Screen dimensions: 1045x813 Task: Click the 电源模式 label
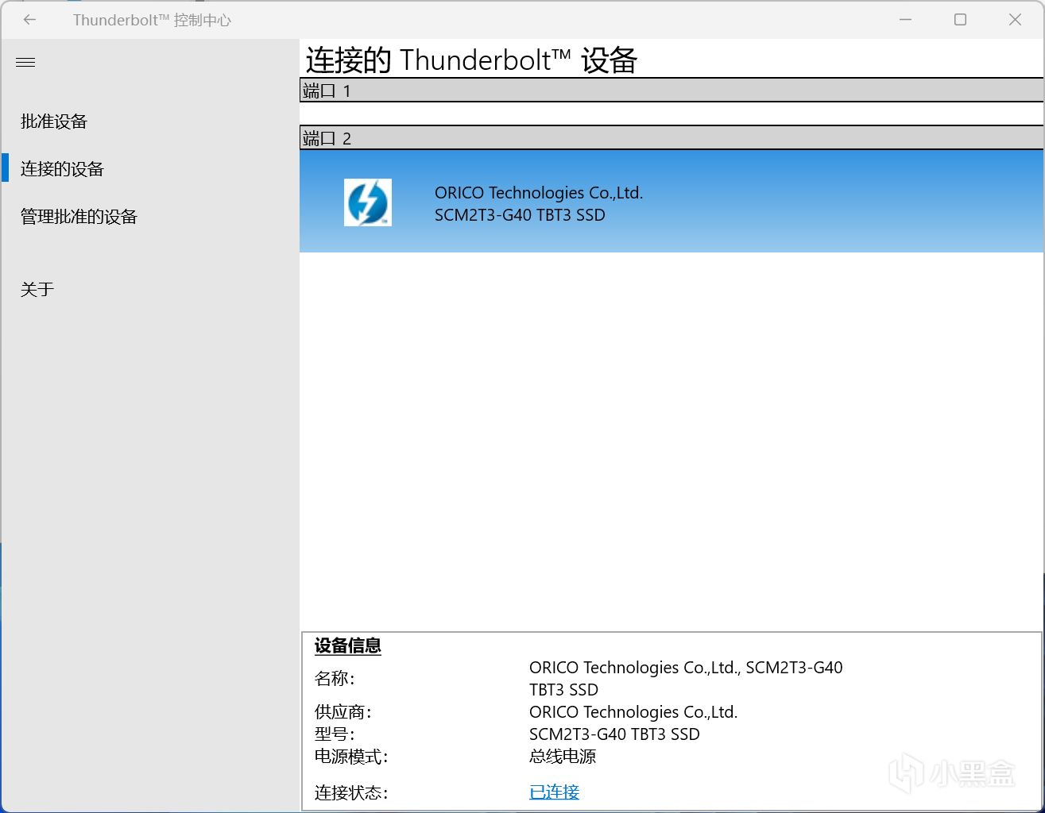coord(351,757)
